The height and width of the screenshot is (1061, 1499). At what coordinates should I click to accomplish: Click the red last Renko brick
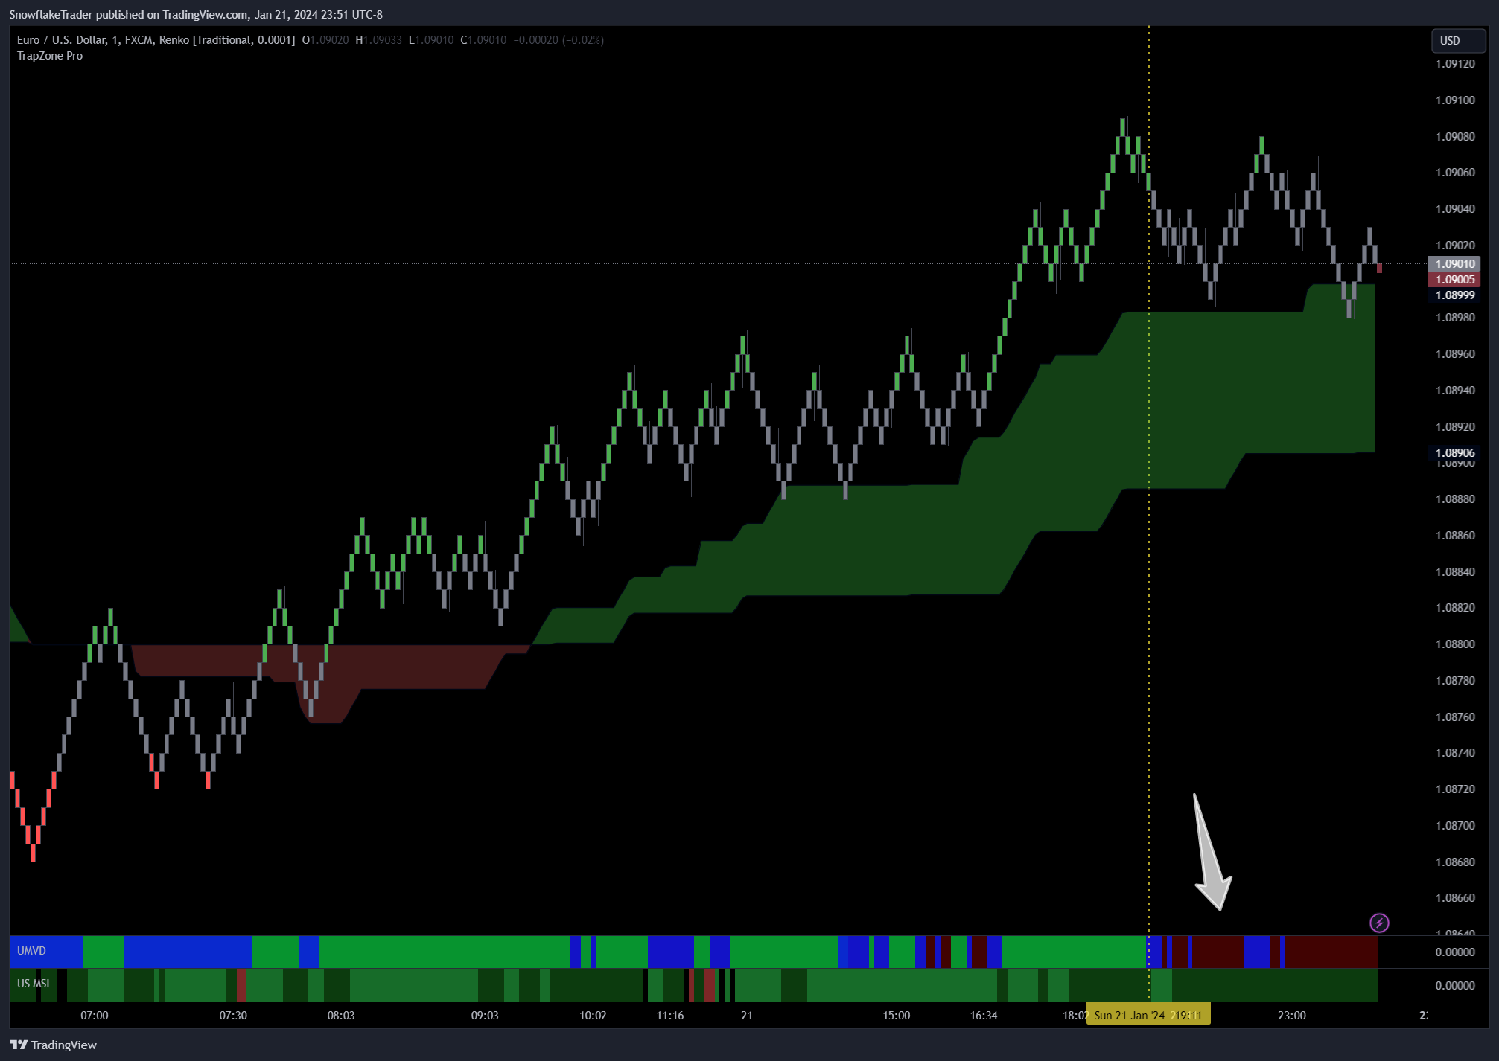tap(1379, 268)
